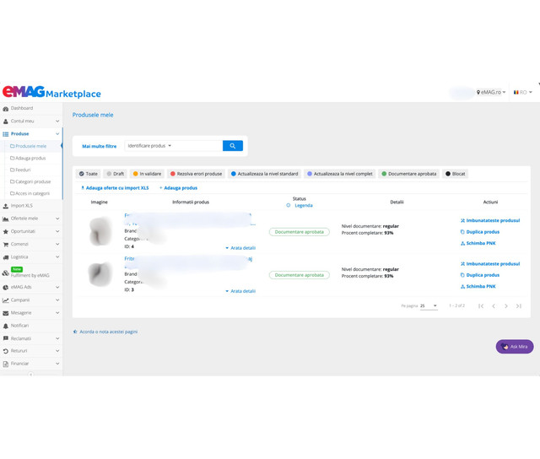Click the Reclamatii comment icon
This screenshot has height=459, width=540.
[x=6, y=338]
